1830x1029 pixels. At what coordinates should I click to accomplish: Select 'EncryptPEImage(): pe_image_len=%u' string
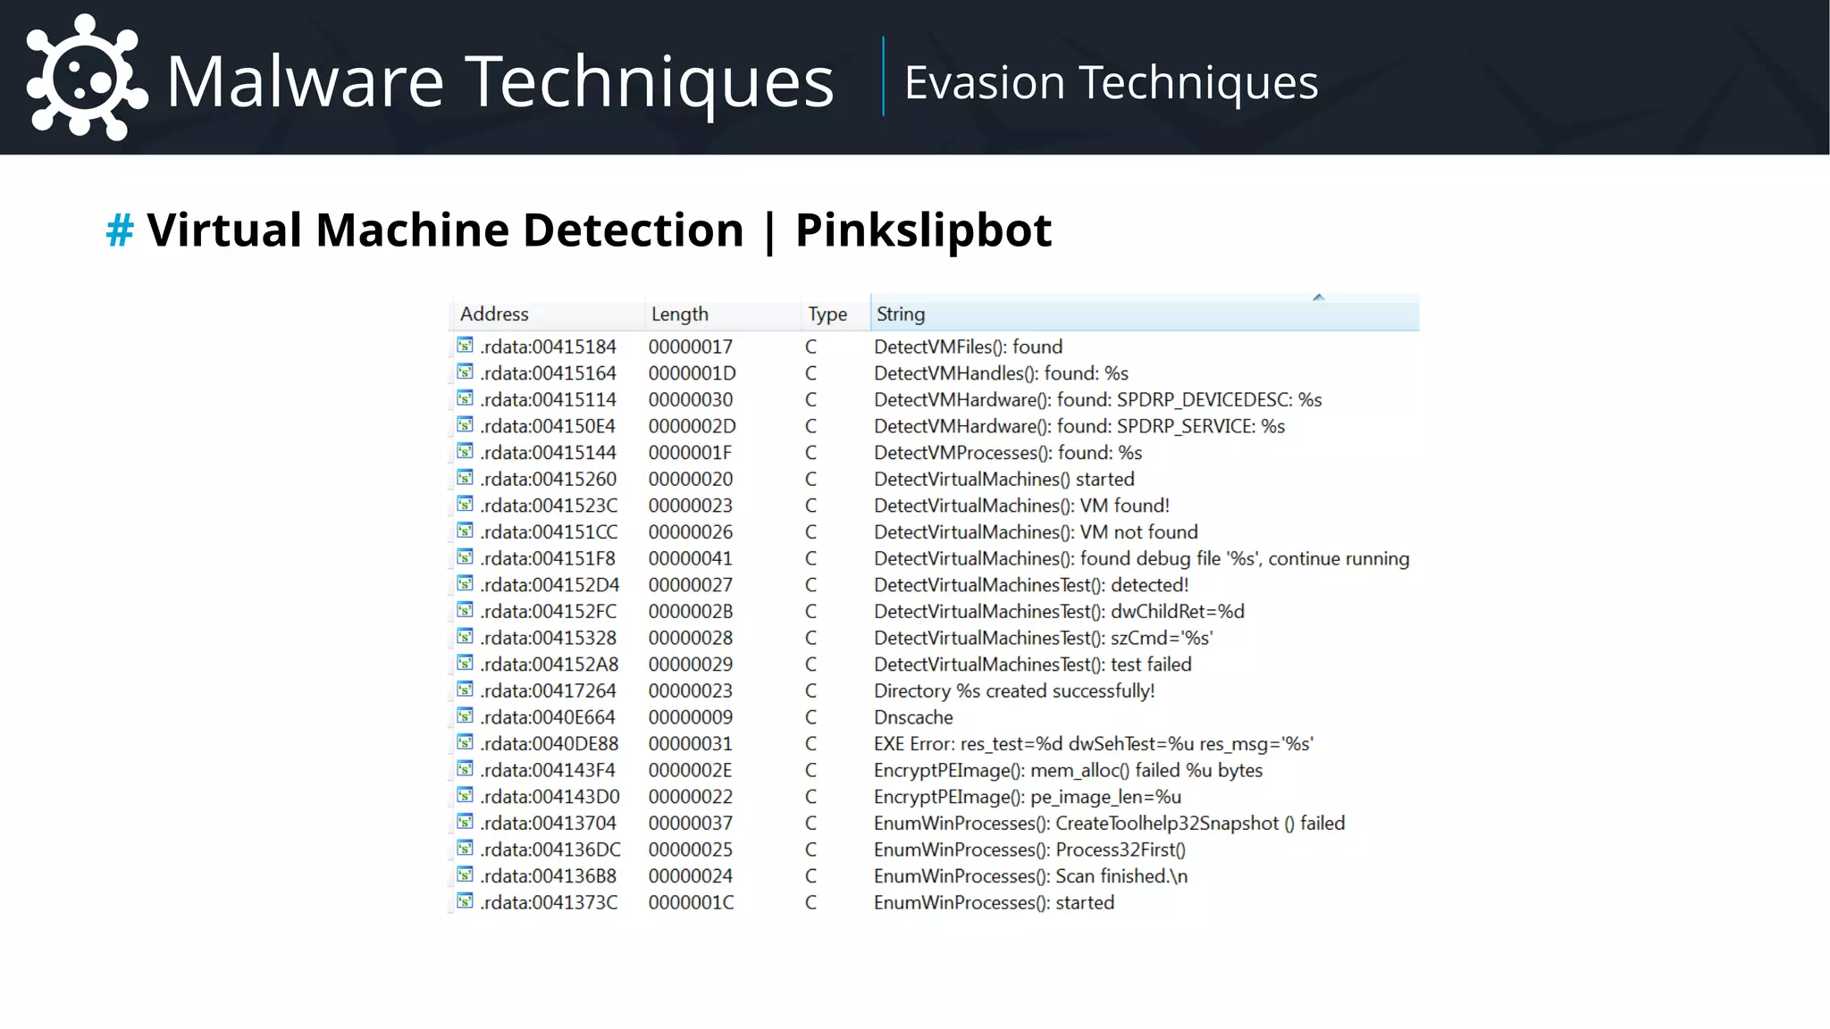click(1028, 797)
